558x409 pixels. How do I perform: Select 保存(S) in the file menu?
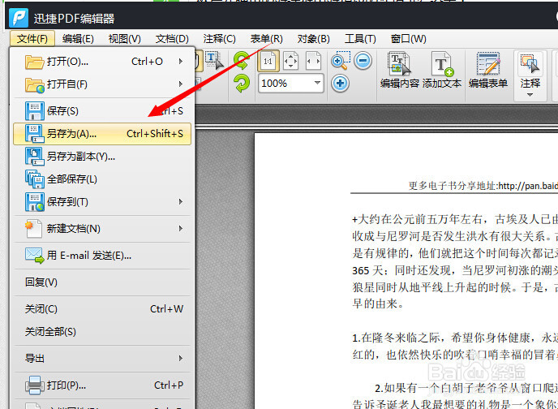[x=102, y=111]
